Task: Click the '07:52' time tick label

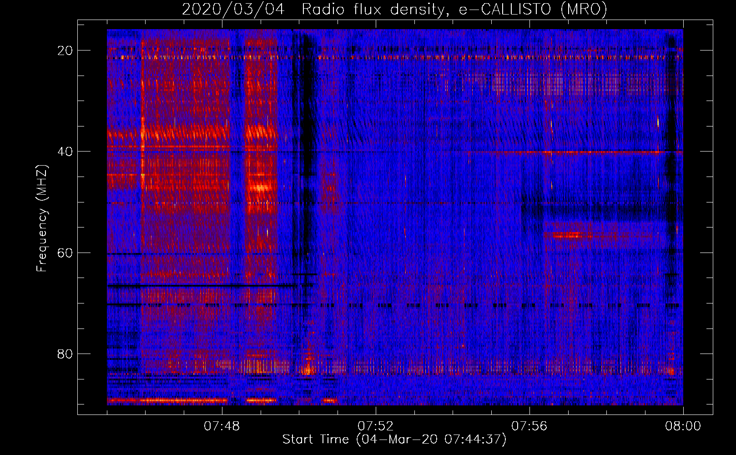Action: click(x=375, y=426)
